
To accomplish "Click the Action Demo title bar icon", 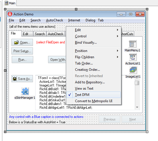I will 10,14.
